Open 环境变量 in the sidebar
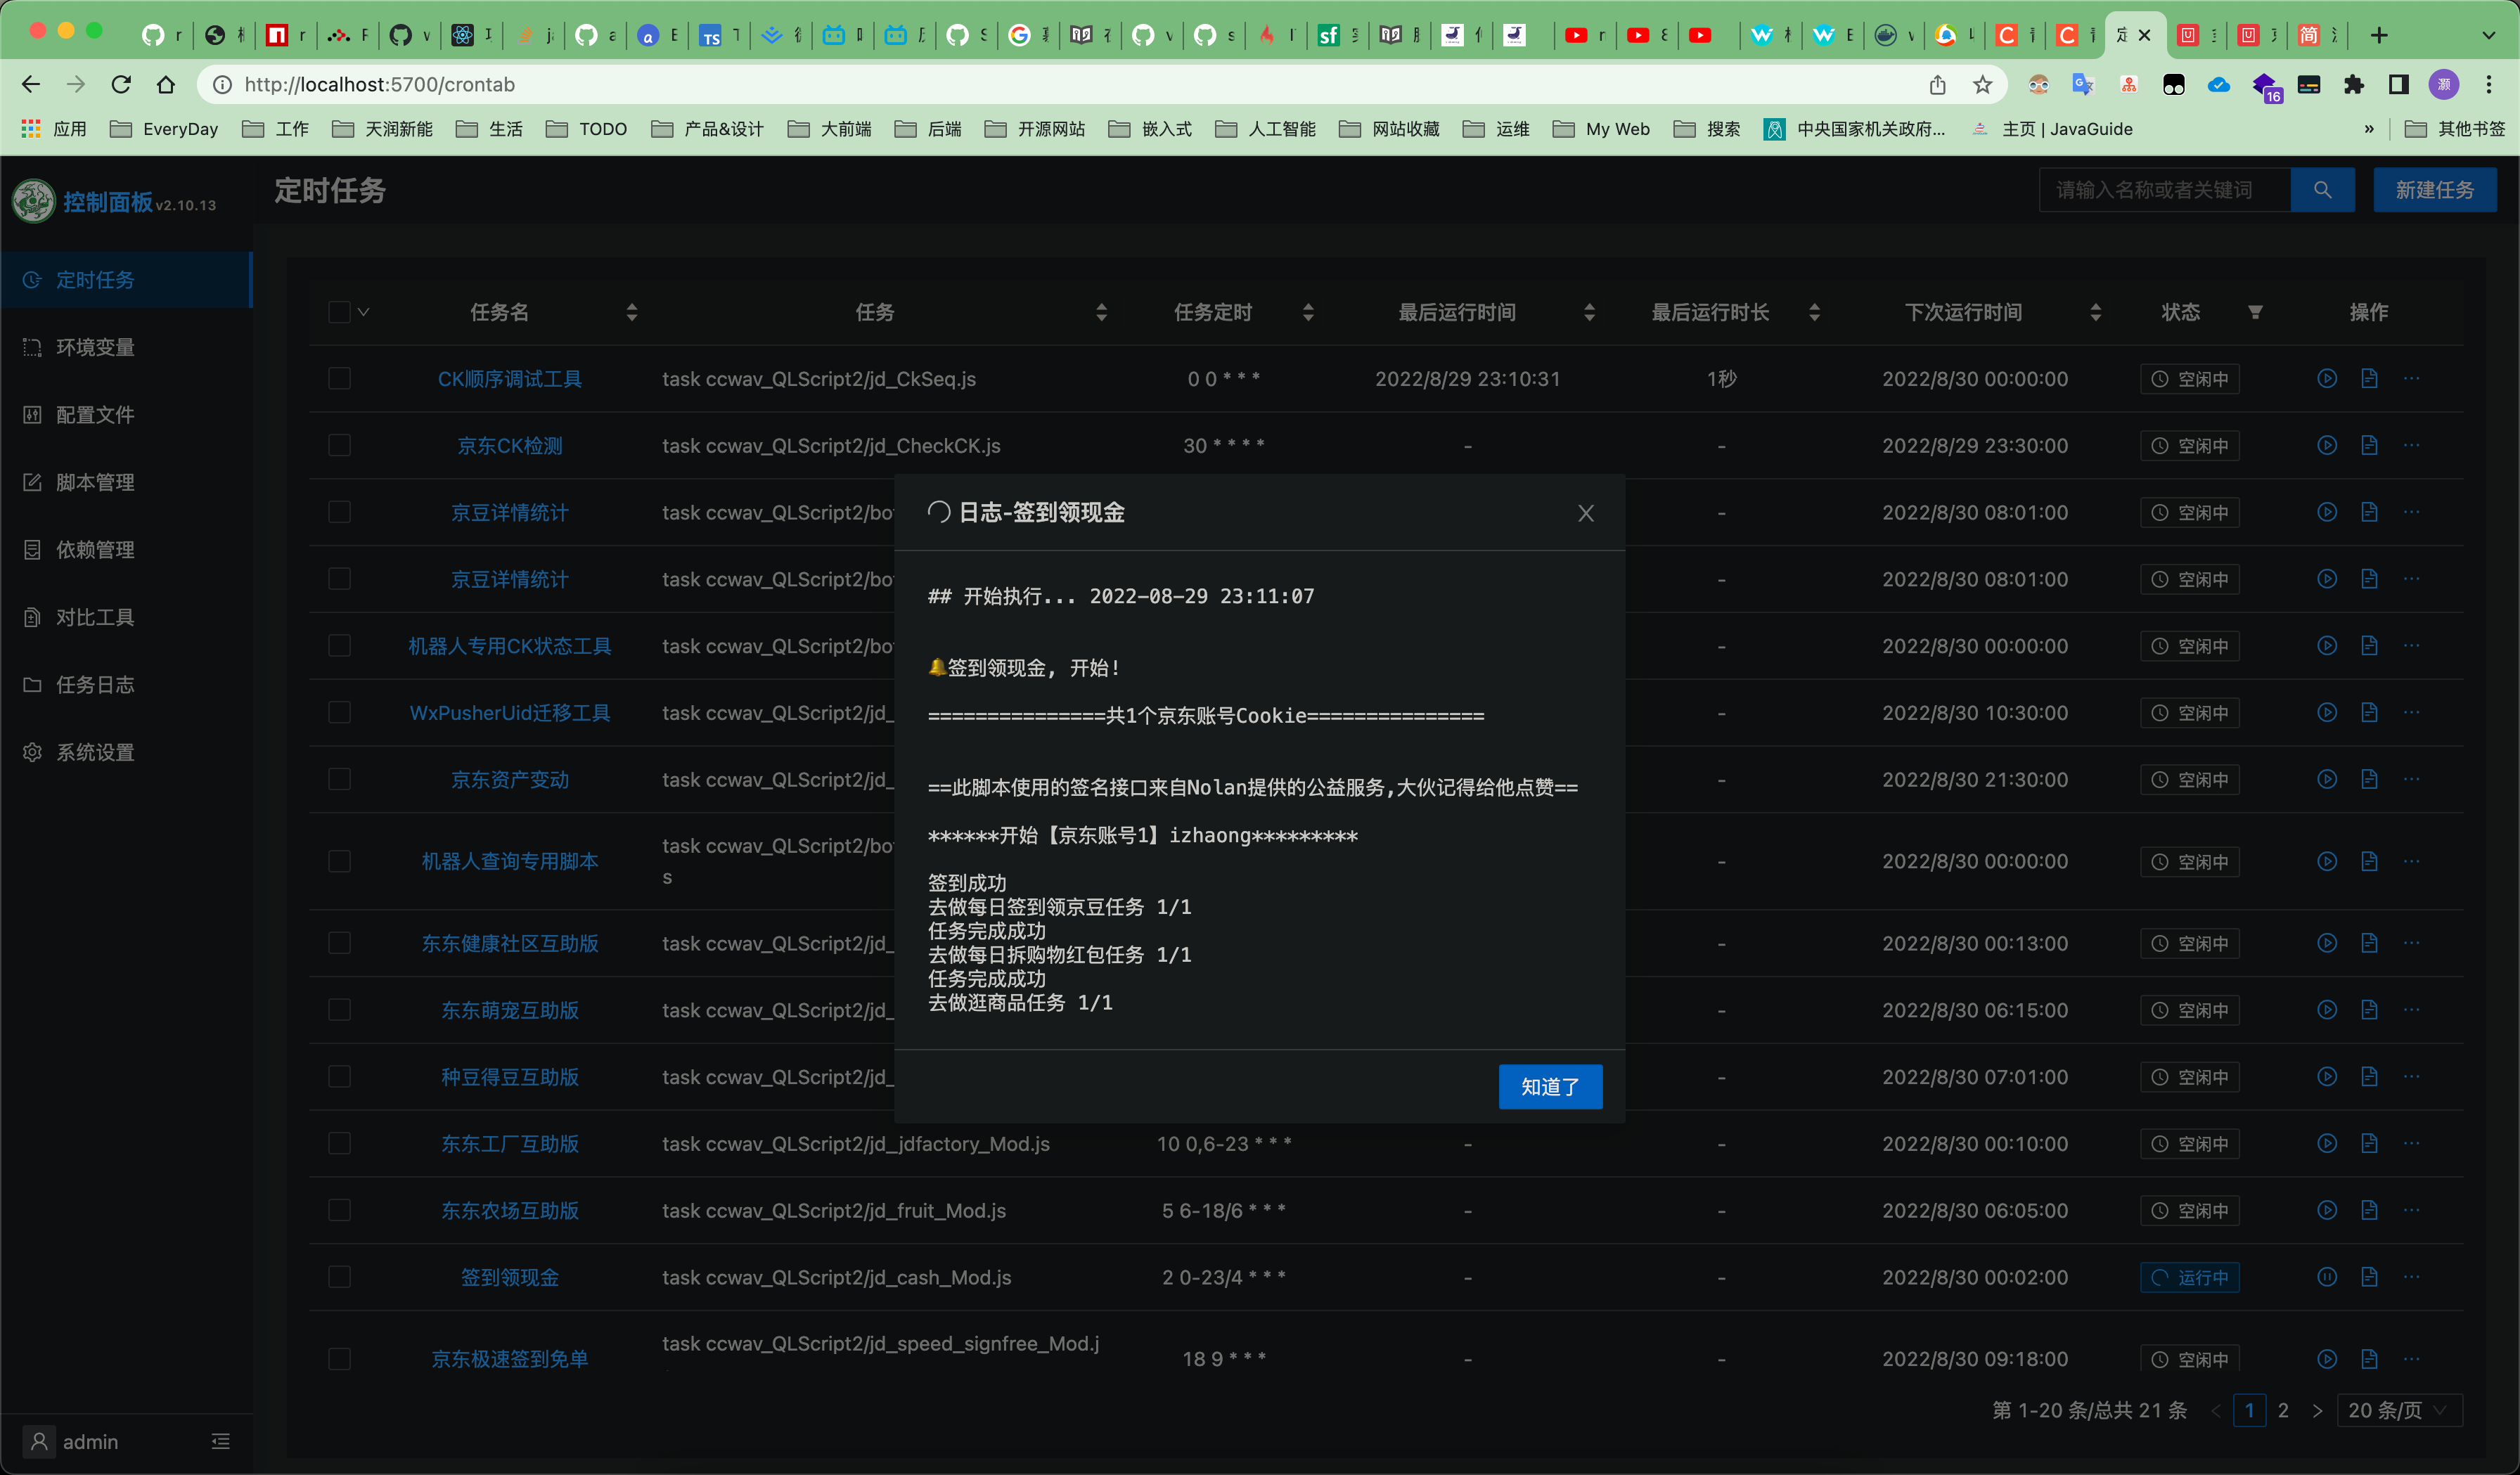2520x1475 pixels. [x=95, y=347]
